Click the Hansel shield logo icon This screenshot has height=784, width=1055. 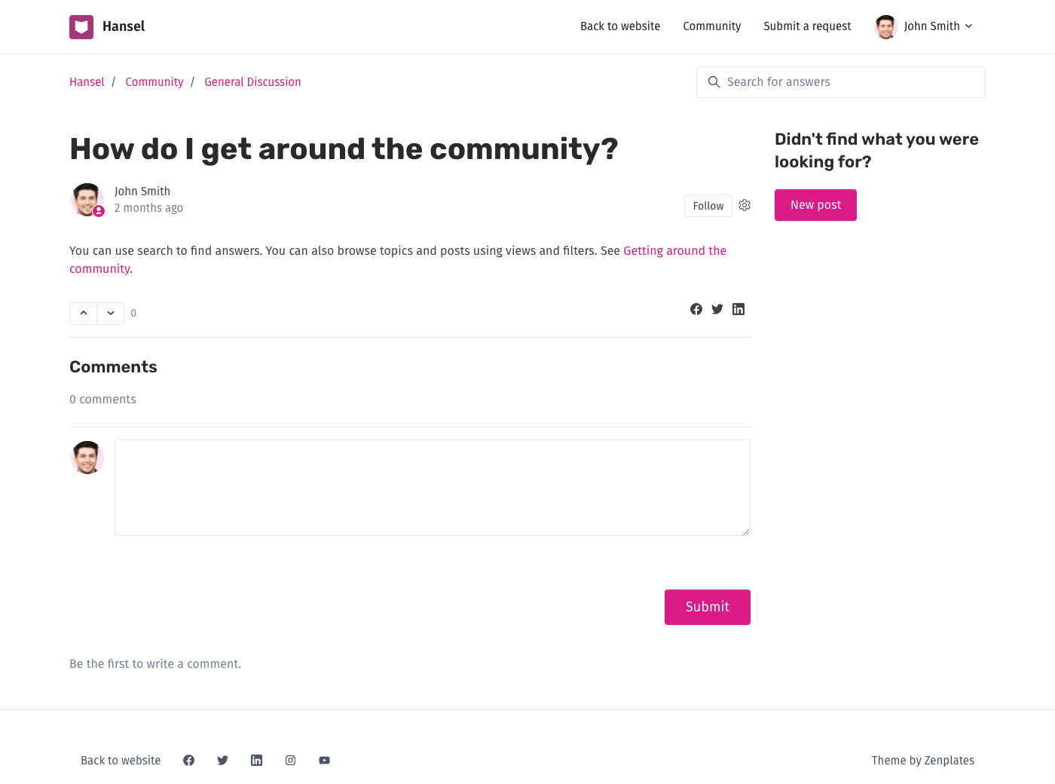click(x=81, y=27)
